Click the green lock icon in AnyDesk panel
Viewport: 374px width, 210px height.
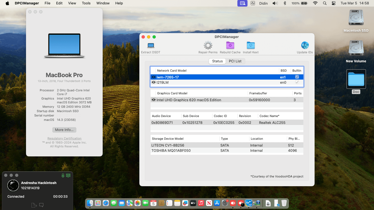(63, 175)
